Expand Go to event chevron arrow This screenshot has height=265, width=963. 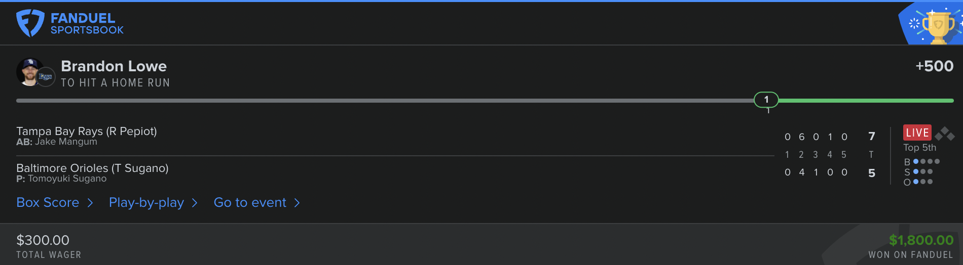pyautogui.click(x=297, y=203)
